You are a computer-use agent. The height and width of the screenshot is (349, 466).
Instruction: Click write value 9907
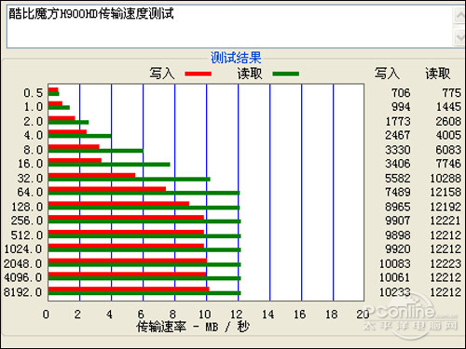point(398,221)
